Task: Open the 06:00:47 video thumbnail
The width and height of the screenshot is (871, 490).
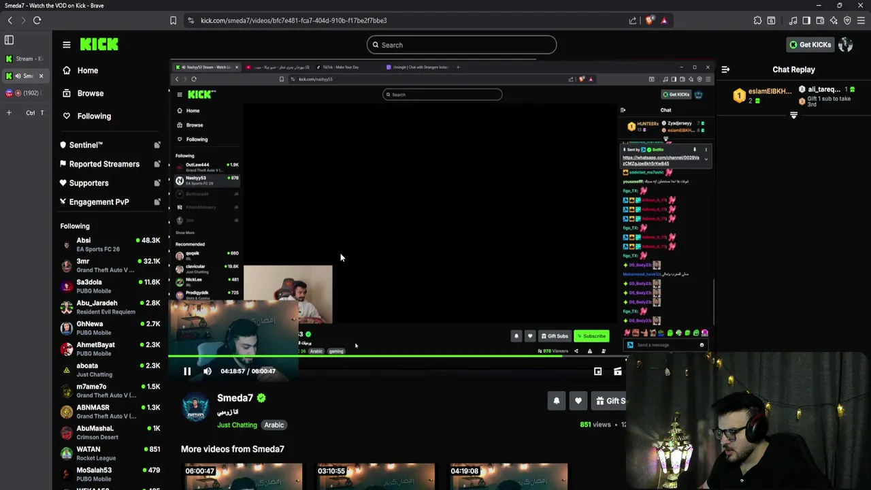Action: [x=242, y=476]
